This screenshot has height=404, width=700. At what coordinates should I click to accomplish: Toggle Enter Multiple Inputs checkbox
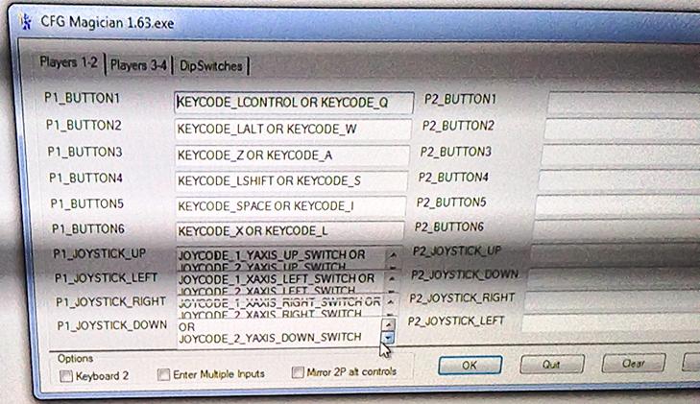[164, 374]
